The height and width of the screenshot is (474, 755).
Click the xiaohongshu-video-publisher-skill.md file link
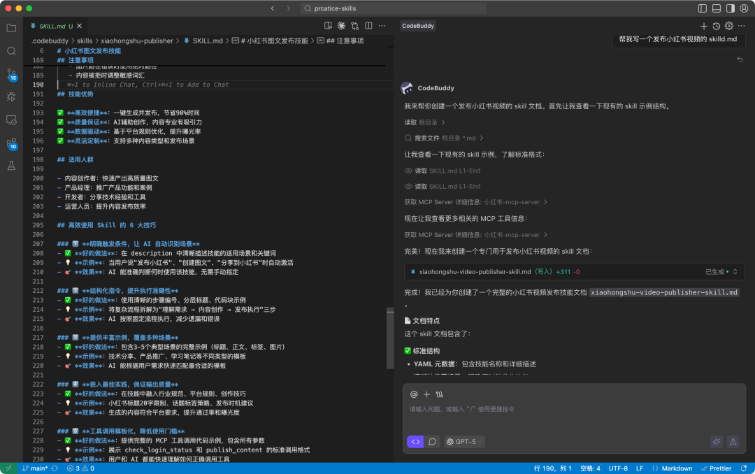(475, 272)
